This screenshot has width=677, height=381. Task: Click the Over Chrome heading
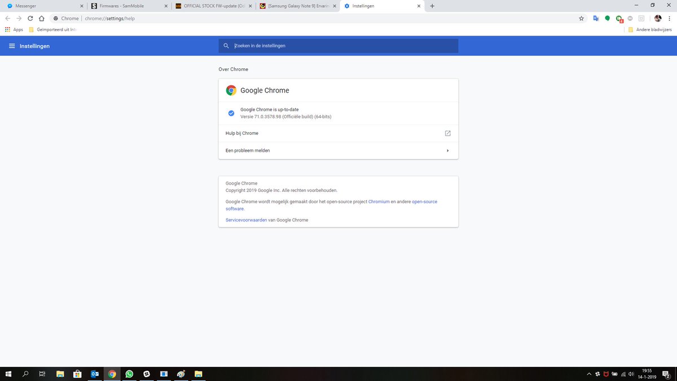[234, 69]
